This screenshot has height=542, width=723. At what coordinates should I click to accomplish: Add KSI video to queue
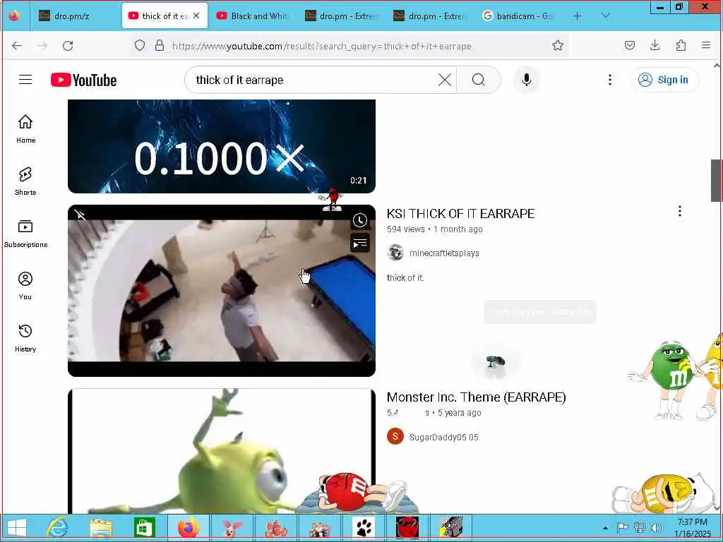click(360, 243)
